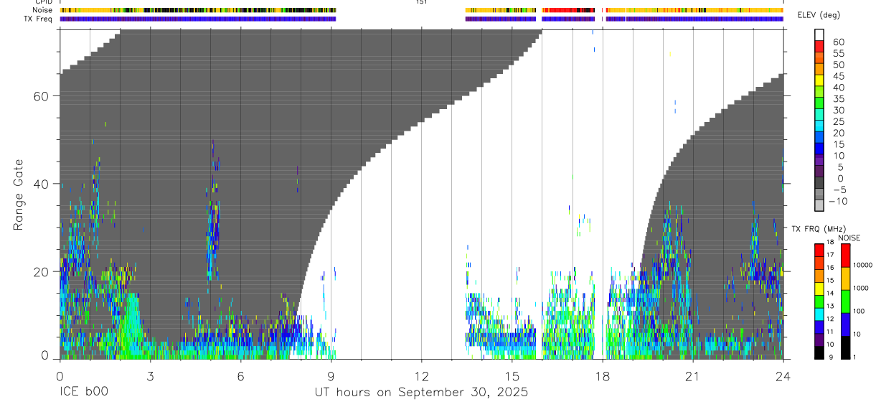Click the red 10000 segment of NOISE colorbar
Viewport: 881px width, 407px height.
pyautogui.click(x=845, y=255)
